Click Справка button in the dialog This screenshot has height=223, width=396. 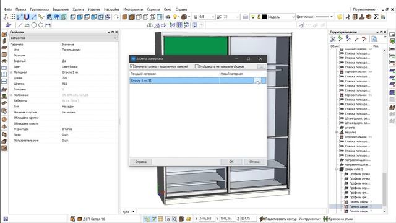click(x=140, y=162)
